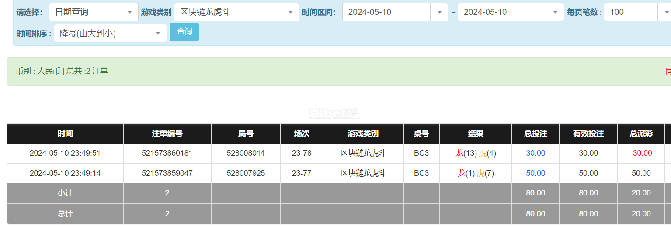The height and width of the screenshot is (226, 671).
Task: Click the 注单编号 column header
Action: click(x=167, y=134)
